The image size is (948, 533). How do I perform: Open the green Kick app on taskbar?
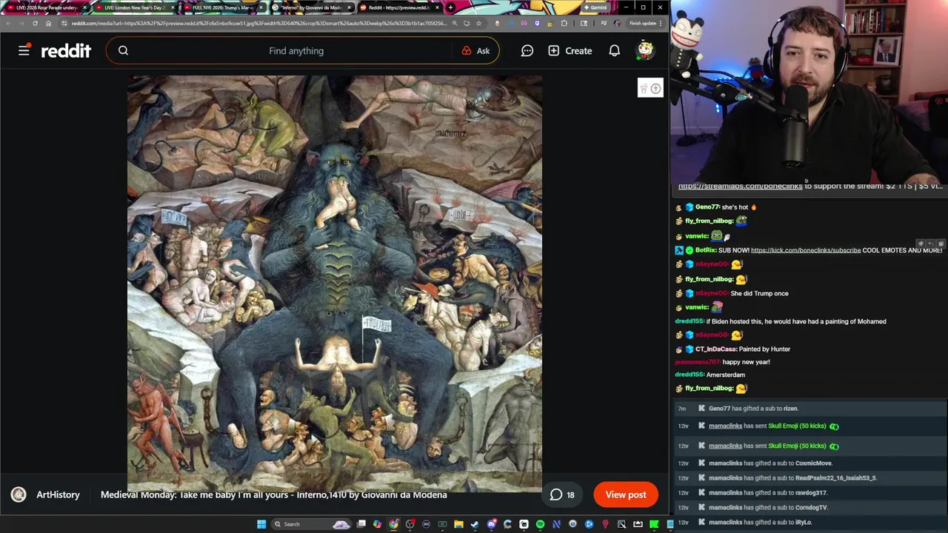pyautogui.click(x=654, y=524)
